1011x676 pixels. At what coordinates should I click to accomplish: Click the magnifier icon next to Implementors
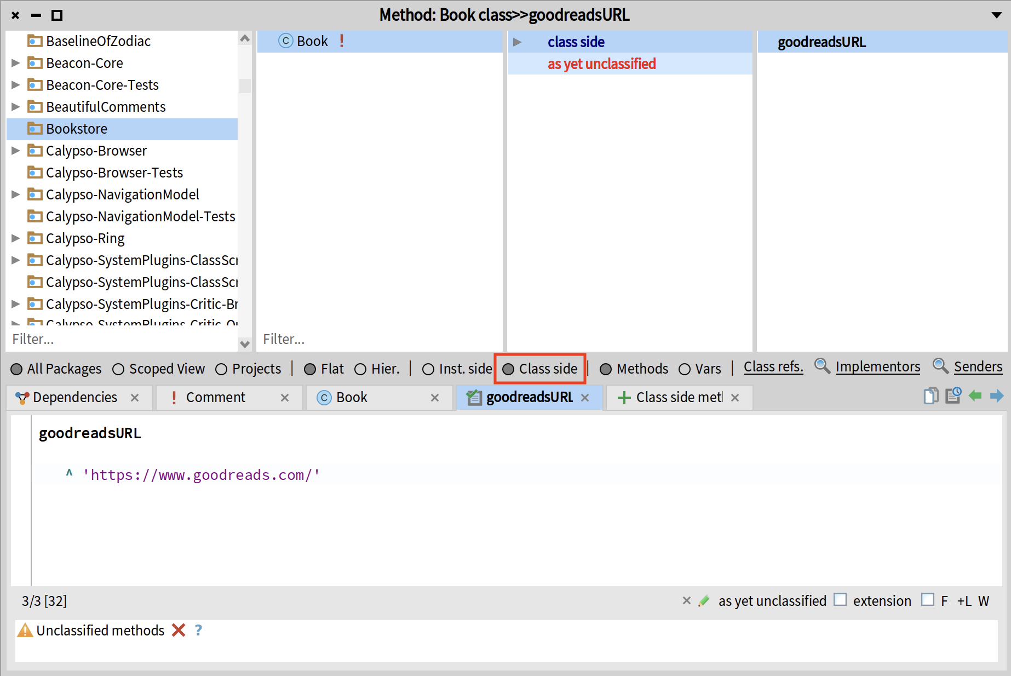click(x=822, y=366)
